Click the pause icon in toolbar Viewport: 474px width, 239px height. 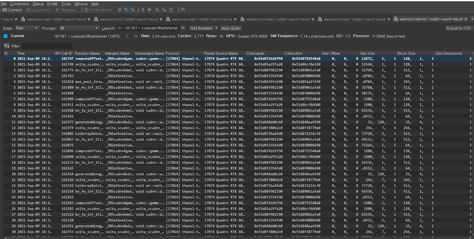pyautogui.click(x=143, y=10)
